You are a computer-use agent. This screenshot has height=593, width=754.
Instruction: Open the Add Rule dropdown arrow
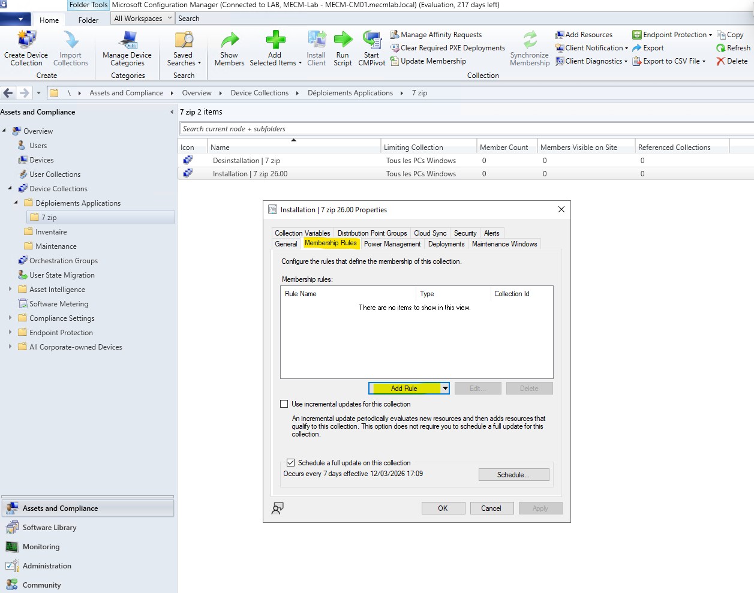[445, 388]
